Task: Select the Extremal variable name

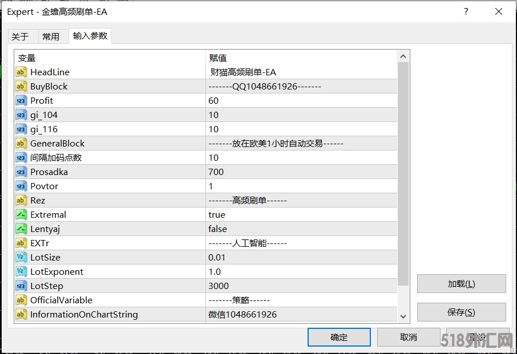Action: pos(48,215)
